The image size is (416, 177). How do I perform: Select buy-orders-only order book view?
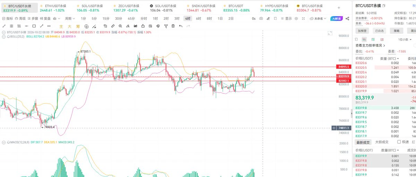373,39
